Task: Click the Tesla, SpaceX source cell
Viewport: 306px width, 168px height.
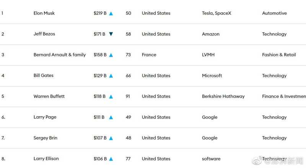Action: click(216, 13)
